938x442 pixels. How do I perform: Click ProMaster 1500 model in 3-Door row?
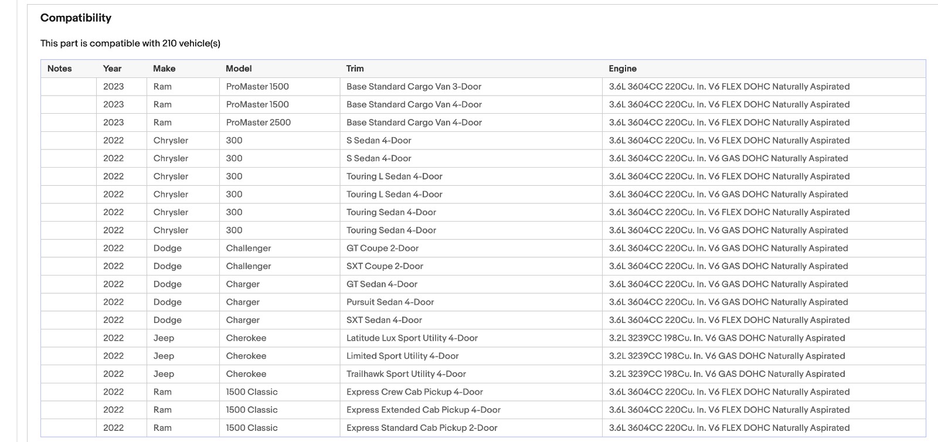(x=280, y=87)
